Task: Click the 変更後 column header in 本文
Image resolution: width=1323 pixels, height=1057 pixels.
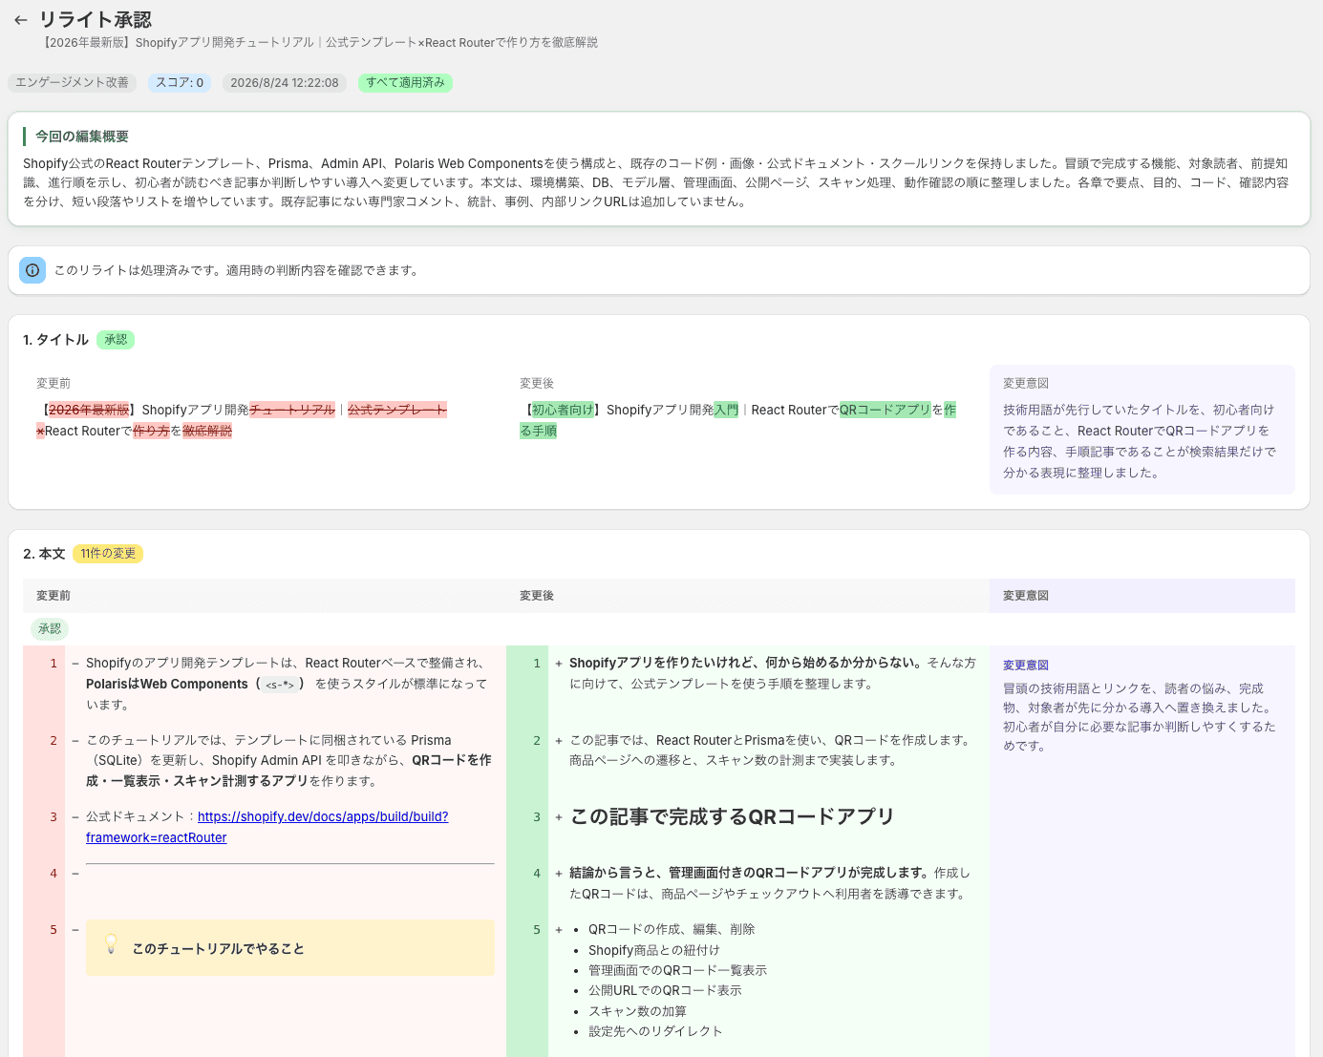Action: pos(537,596)
